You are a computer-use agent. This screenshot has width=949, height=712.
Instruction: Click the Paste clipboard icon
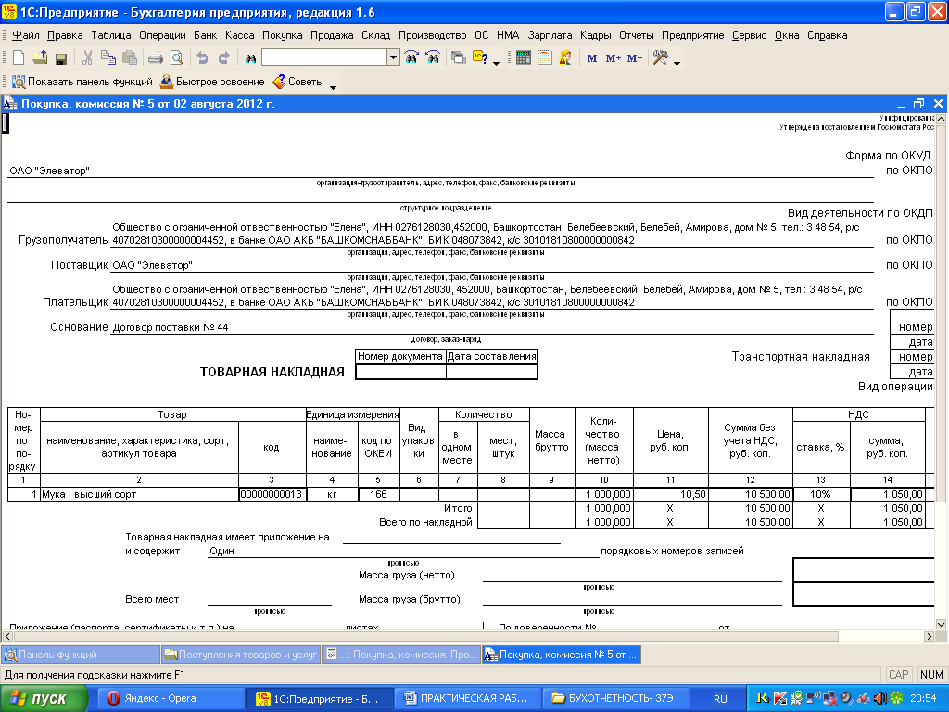point(130,58)
